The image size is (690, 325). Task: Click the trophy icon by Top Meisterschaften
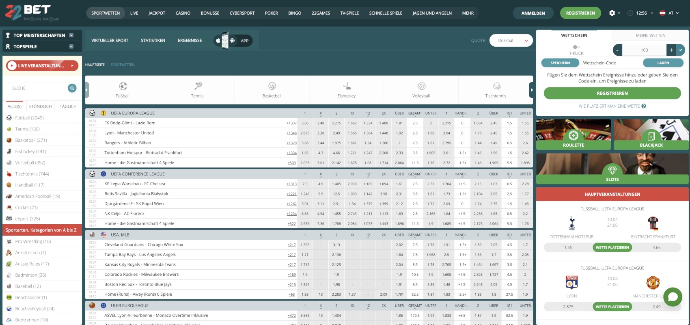click(8, 35)
